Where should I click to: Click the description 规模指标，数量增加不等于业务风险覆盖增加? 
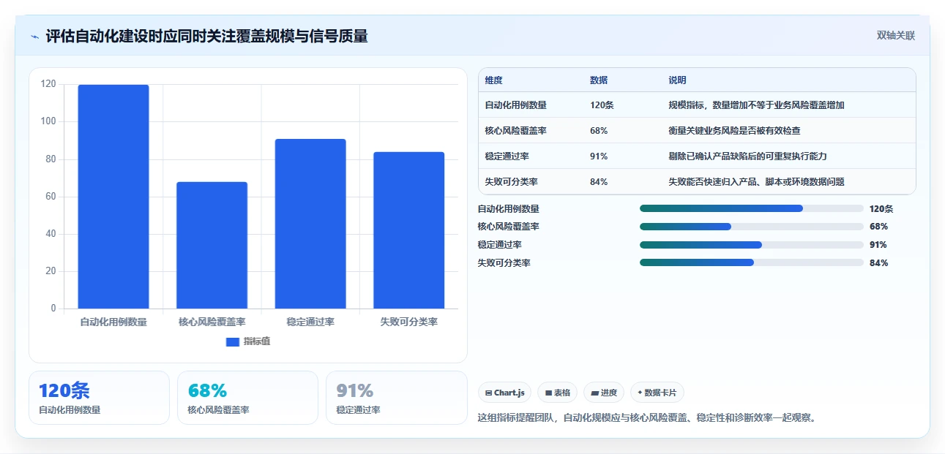coord(756,105)
